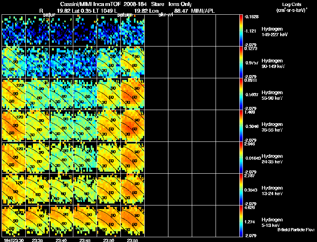Click the '1.469' color scale value
The width and height of the screenshot is (317, 242).
pyautogui.click(x=250, y=112)
